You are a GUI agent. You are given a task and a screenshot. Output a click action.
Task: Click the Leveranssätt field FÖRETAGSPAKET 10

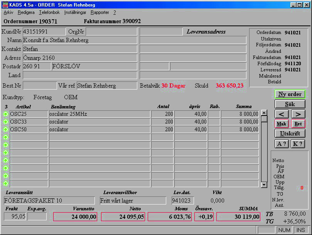pyautogui.click(x=49, y=201)
